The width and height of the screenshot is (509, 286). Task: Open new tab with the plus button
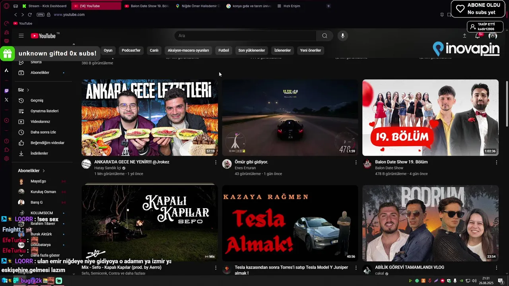click(328, 6)
